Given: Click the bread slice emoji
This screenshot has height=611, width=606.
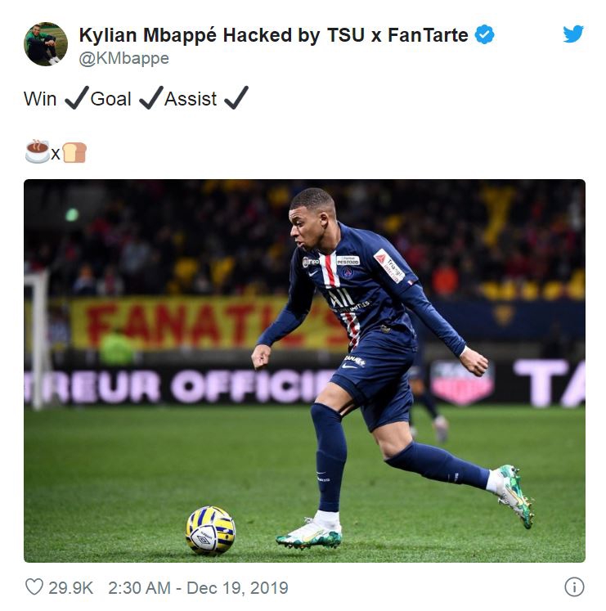Looking at the screenshot, I should click(74, 152).
